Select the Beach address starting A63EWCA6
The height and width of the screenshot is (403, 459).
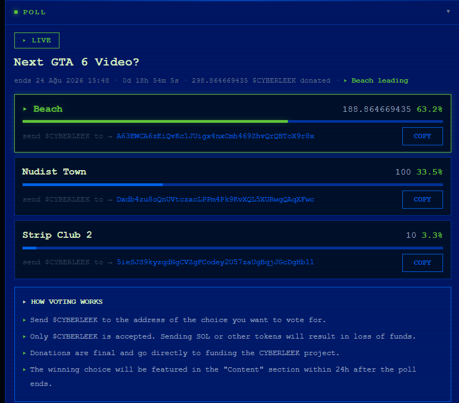click(x=215, y=136)
